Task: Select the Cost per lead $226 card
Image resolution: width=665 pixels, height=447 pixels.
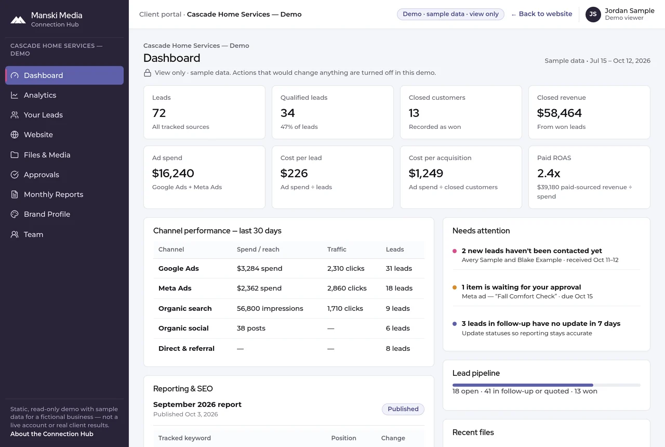Action: click(x=332, y=177)
